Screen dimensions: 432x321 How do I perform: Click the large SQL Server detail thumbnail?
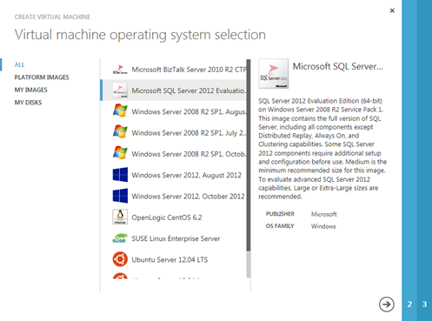(x=274, y=73)
